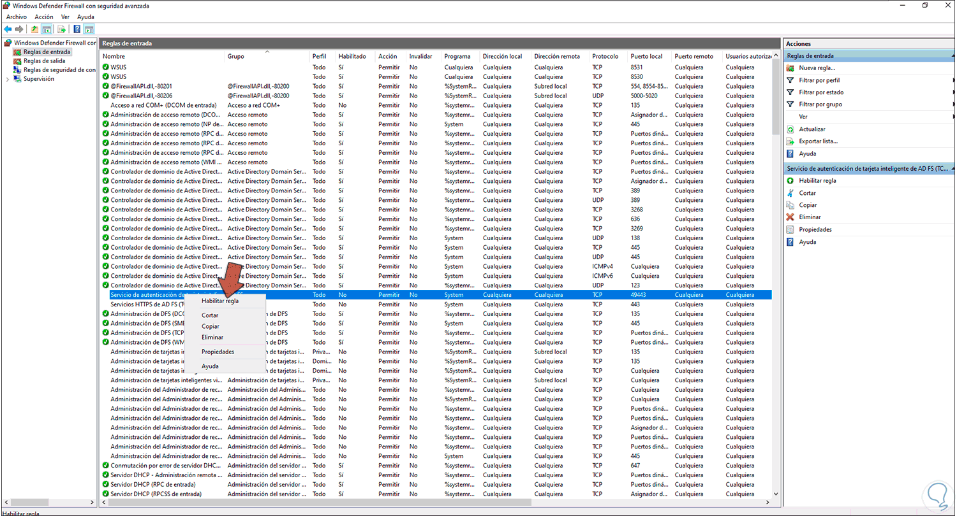Choose Cortar in the context menu
This screenshot has width=957, height=516.
pos(210,315)
